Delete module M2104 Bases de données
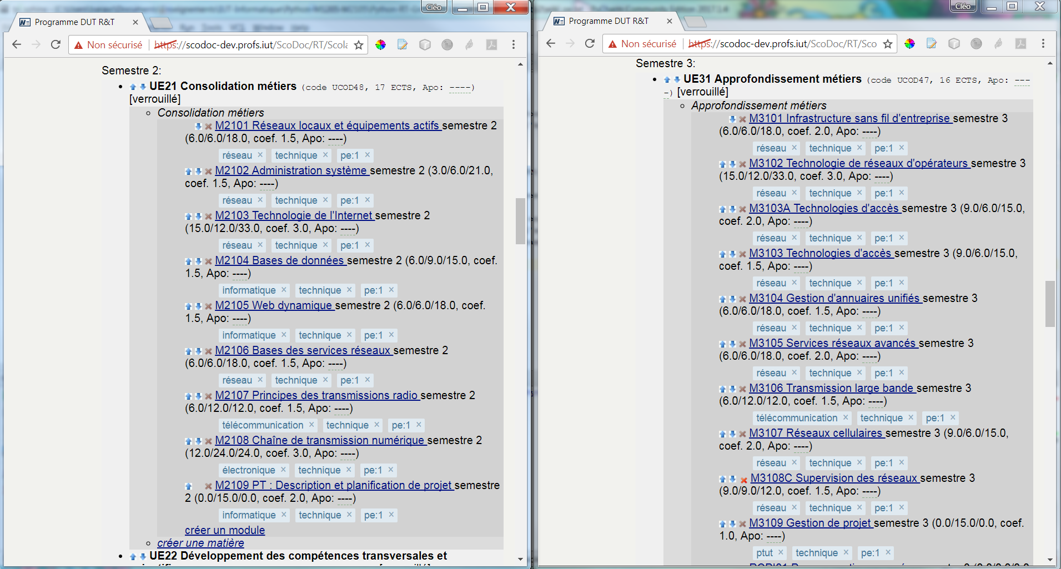 (x=208, y=261)
